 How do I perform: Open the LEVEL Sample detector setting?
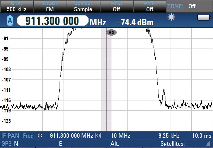(83, 6)
